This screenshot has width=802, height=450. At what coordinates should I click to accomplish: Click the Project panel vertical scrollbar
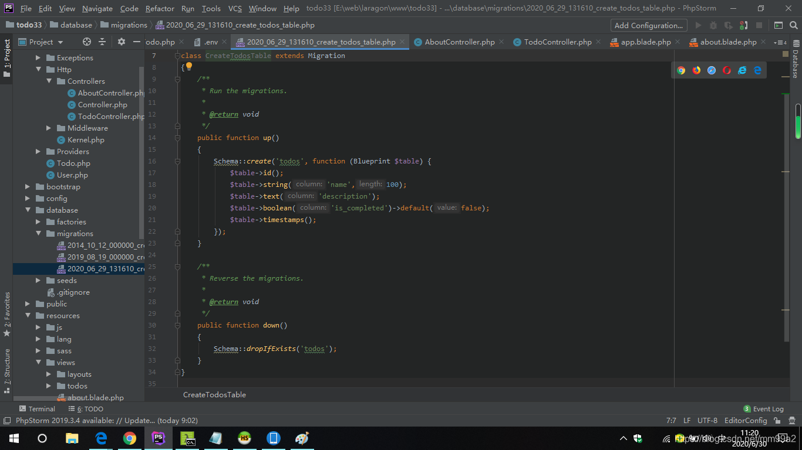coord(141,152)
